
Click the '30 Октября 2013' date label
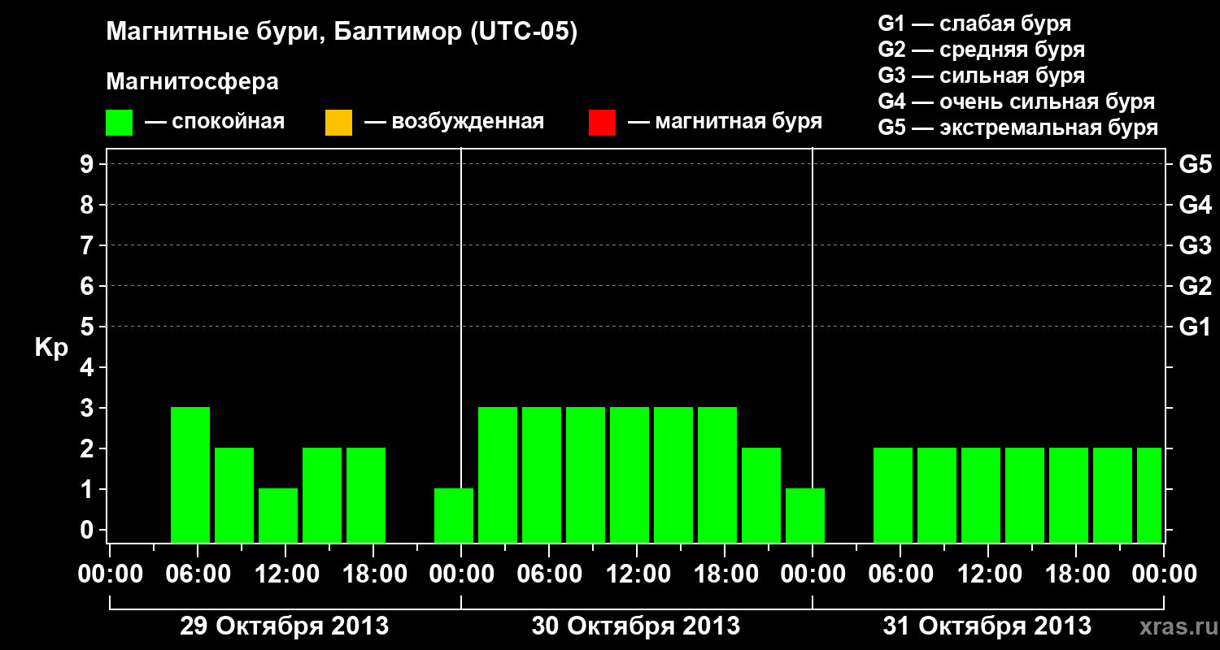point(635,626)
